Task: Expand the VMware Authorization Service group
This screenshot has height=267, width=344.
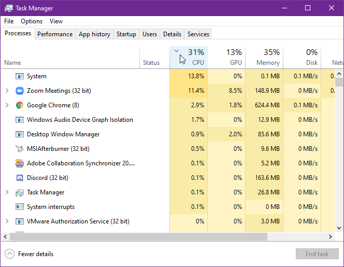Action: point(7,221)
